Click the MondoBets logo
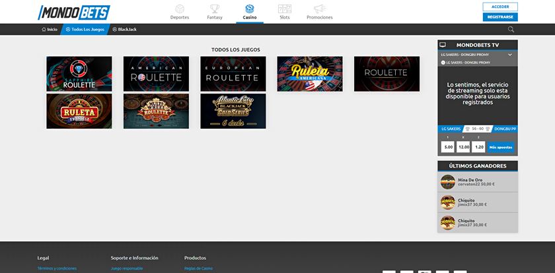 pyautogui.click(x=74, y=13)
